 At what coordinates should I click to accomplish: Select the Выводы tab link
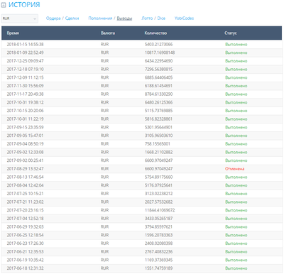(124, 18)
